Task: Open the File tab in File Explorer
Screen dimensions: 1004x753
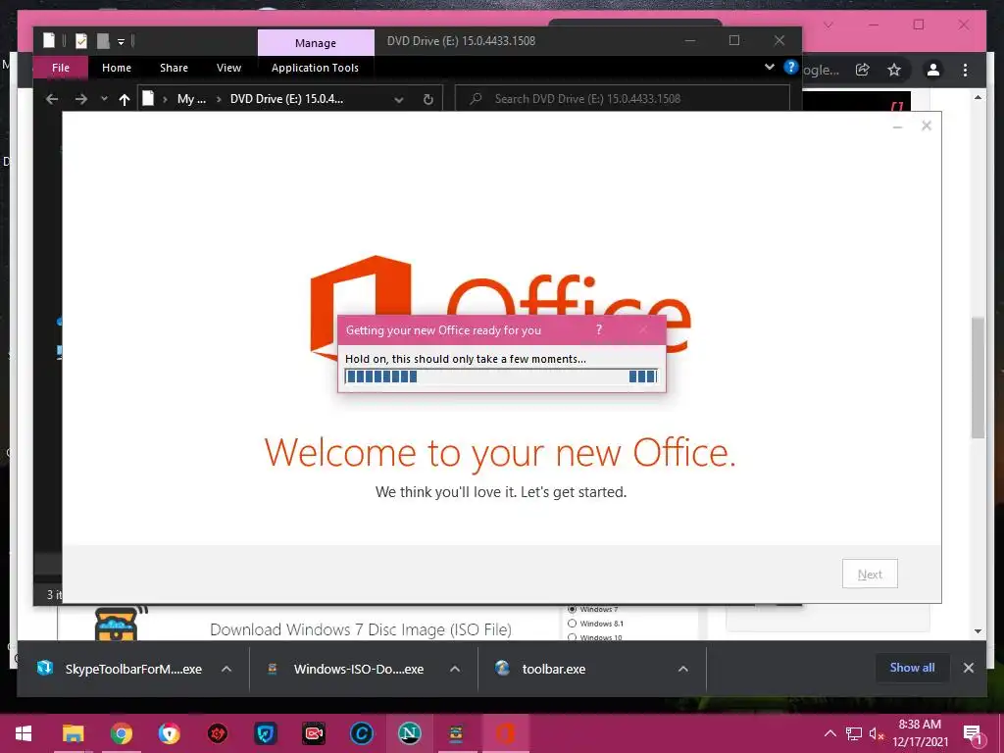Action: pos(61,68)
